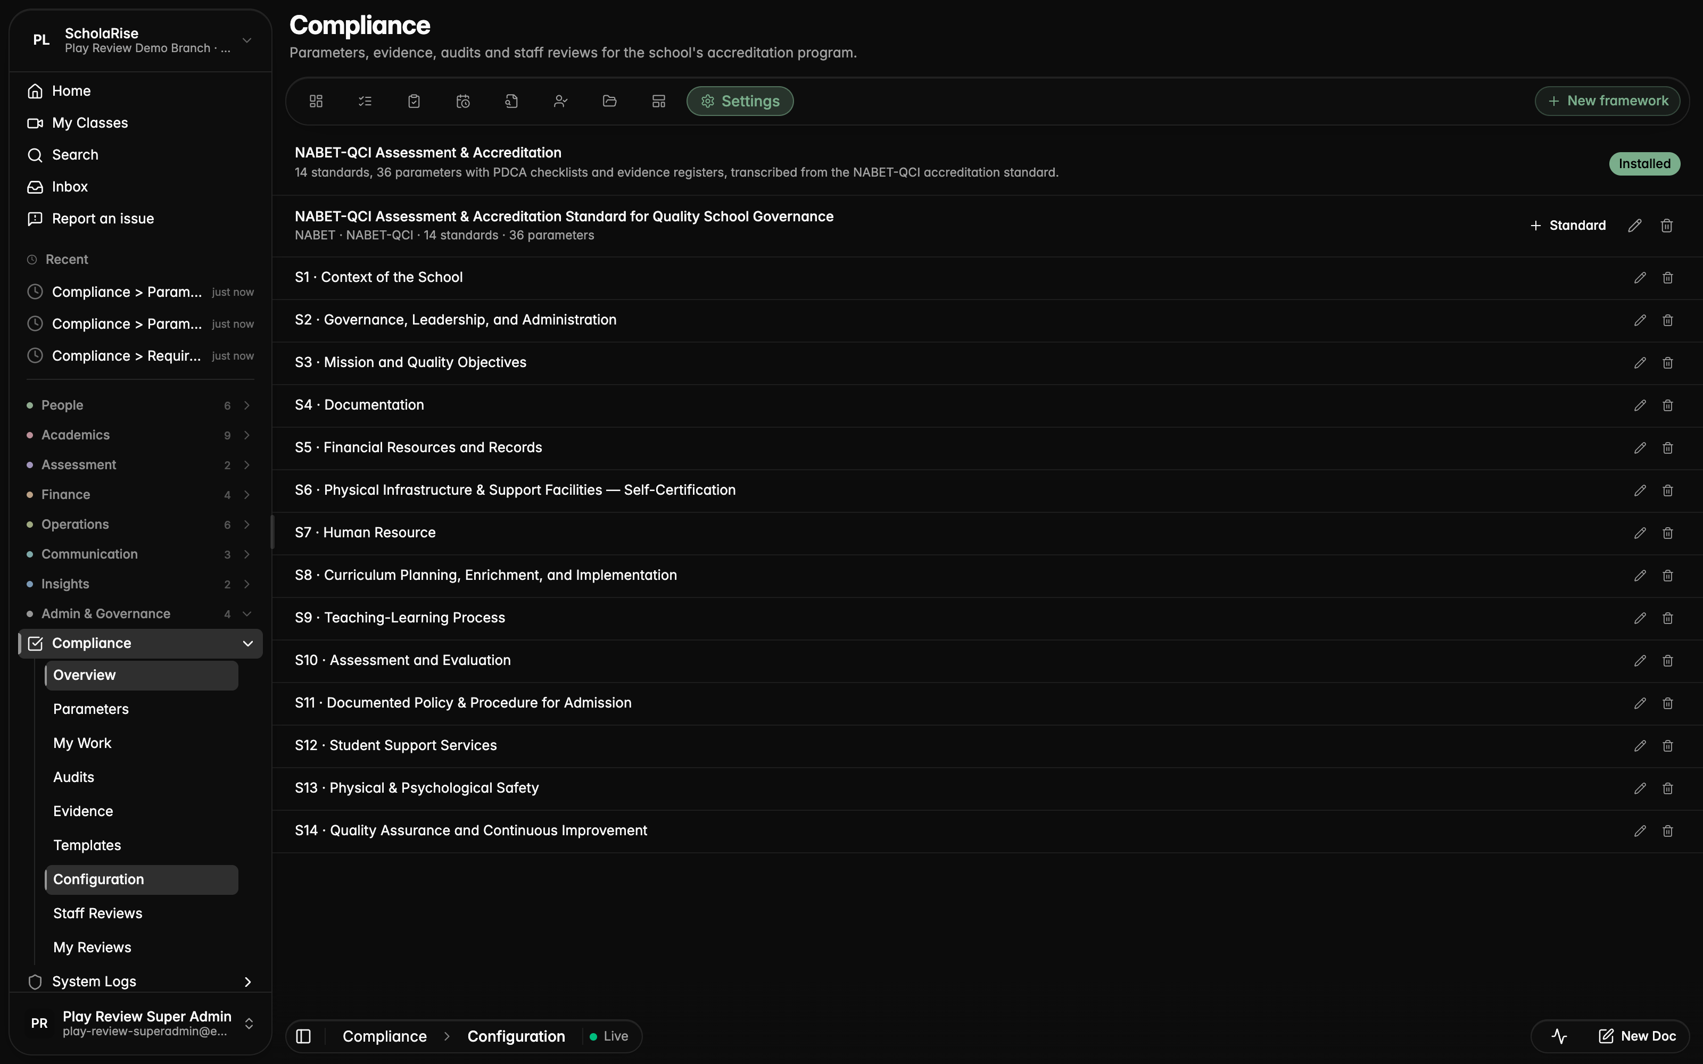Open the file-search tab icon
The height and width of the screenshot is (1064, 1703).
click(x=511, y=101)
